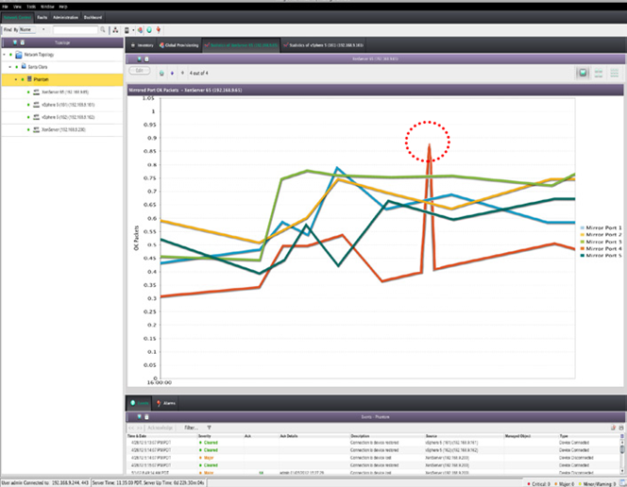Switch to the two-row chart layout icon

pyautogui.click(x=598, y=72)
